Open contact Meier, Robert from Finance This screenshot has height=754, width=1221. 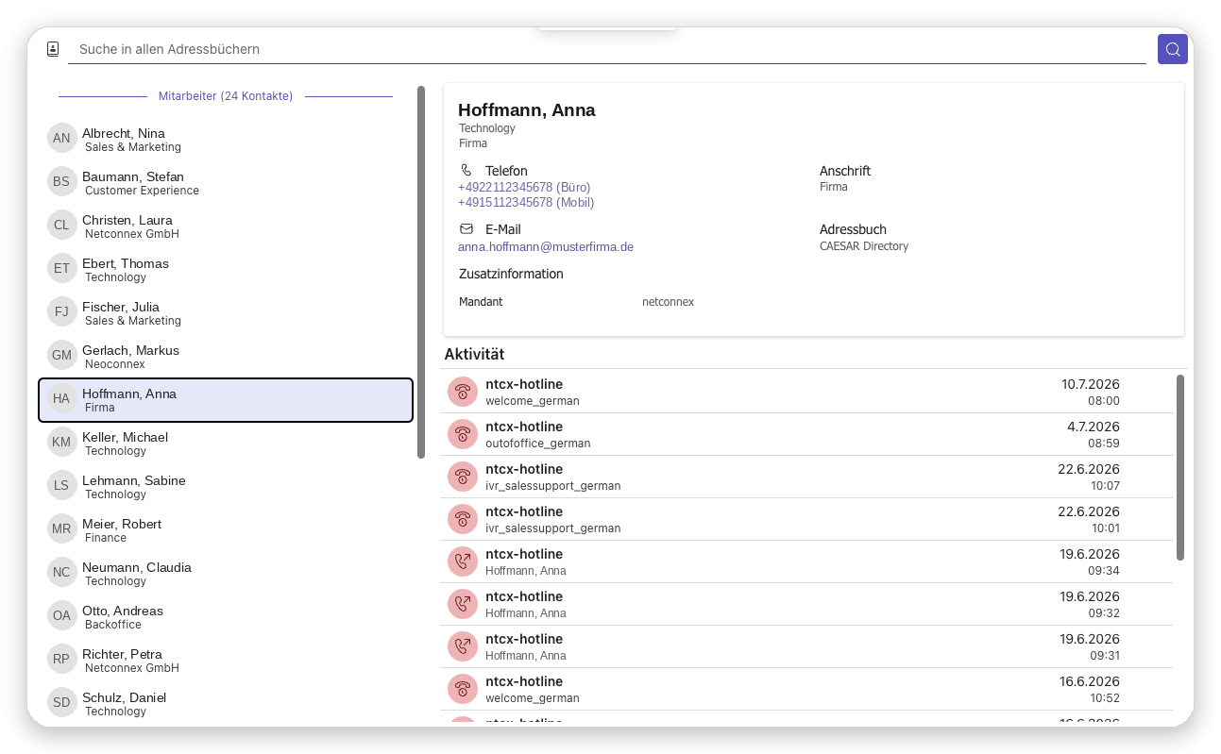point(226,530)
